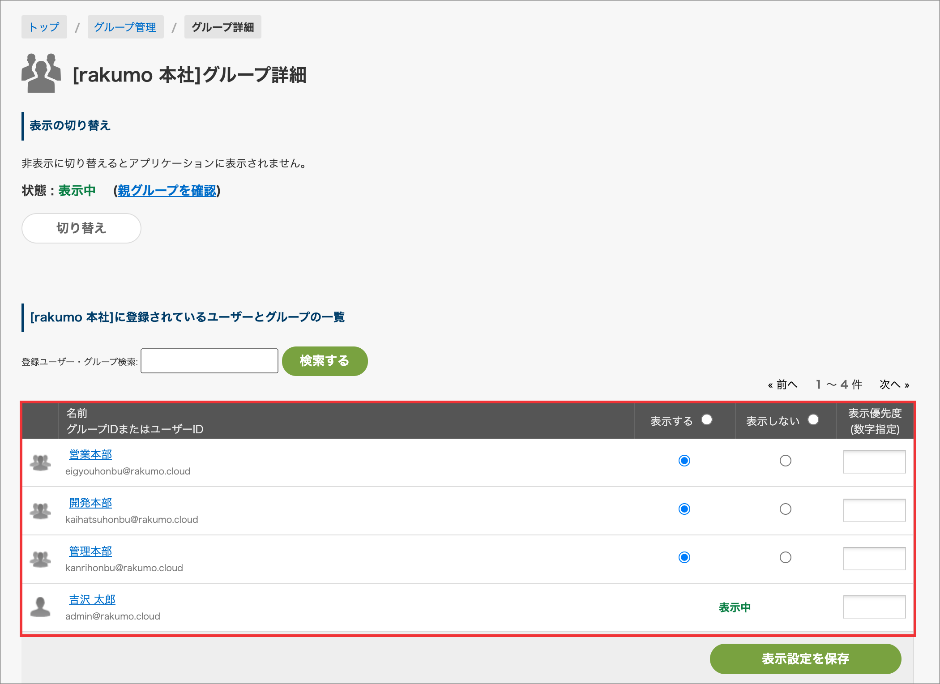Set 開発本部 to 表示する
This screenshot has height=684, width=940.
(684, 509)
